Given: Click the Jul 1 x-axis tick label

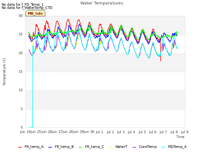Looking at the screenshot, I should tap(99, 132).
